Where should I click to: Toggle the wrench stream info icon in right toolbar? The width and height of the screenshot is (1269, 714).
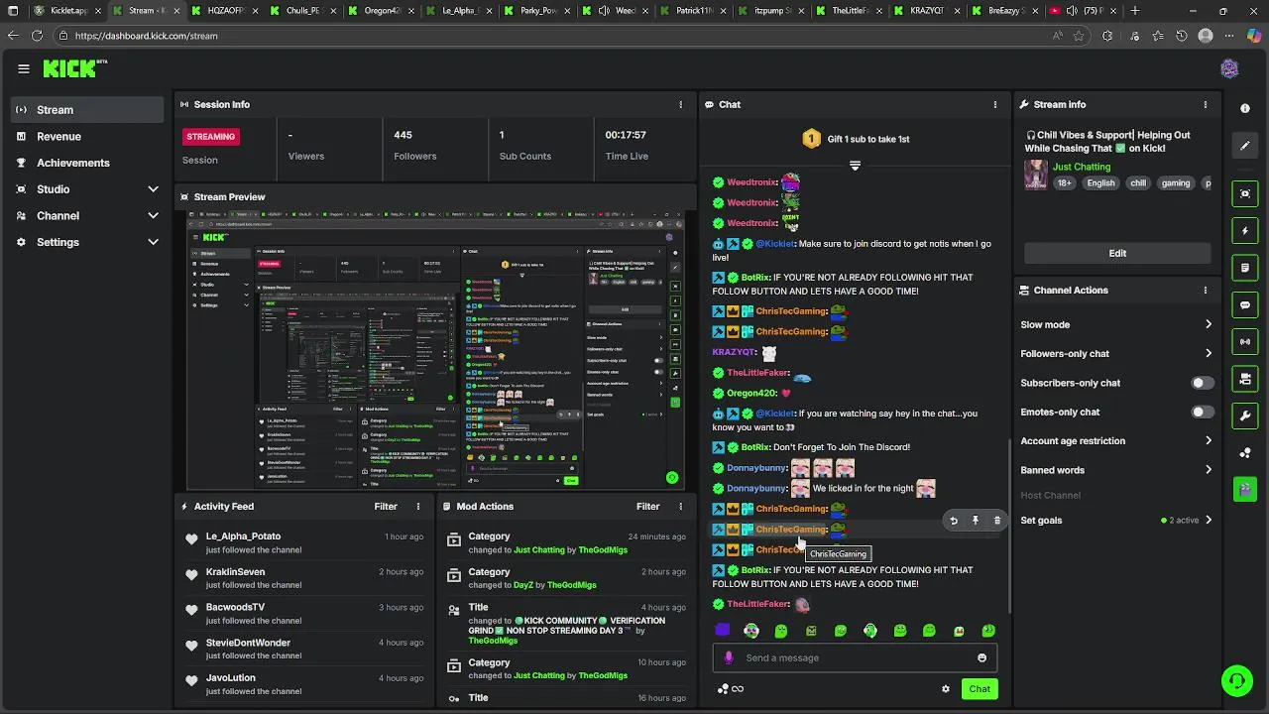tap(1245, 416)
